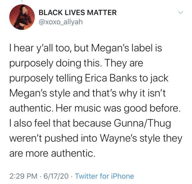The image size is (192, 184).
Task: Click the phrase 'purposely doing this.'
Action: click(x=55, y=63)
